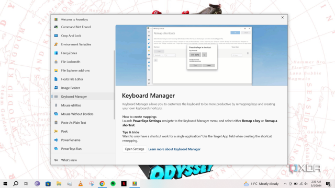Click the battery tray icon

point(296,183)
